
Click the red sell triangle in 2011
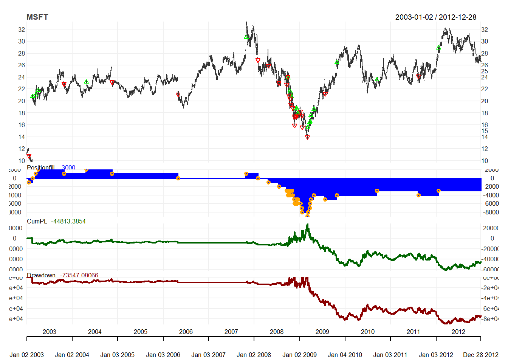point(418,77)
